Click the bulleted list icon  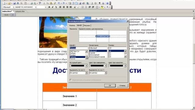(x=86, y=7)
